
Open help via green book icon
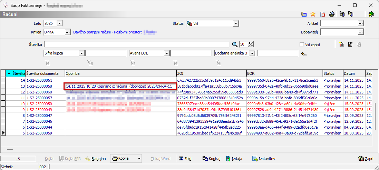371,14
